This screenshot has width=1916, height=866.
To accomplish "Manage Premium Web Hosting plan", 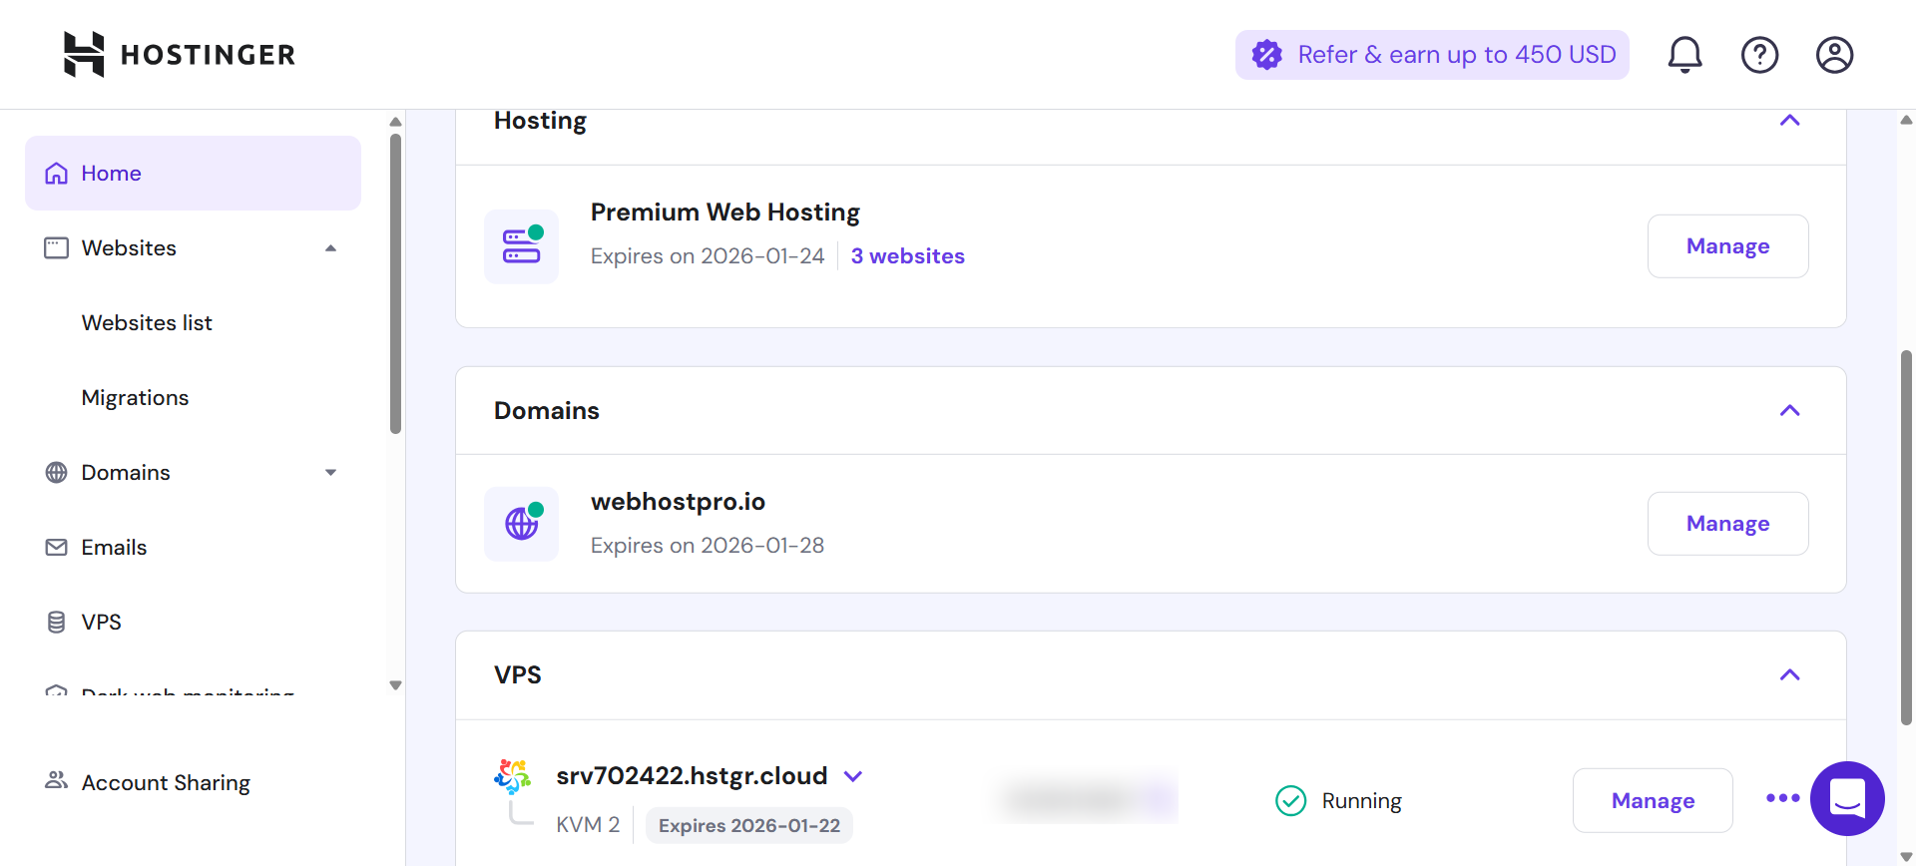I will coord(1727,245).
